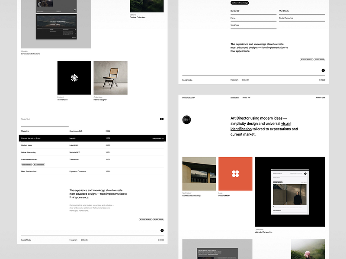
Task: Click the Interior Designer caption
Action: point(100,100)
